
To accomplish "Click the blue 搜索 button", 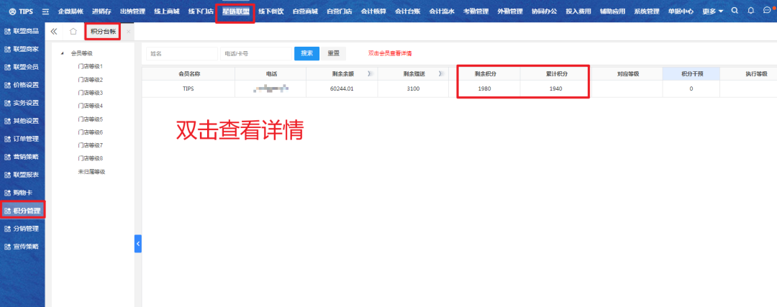I will point(306,53).
